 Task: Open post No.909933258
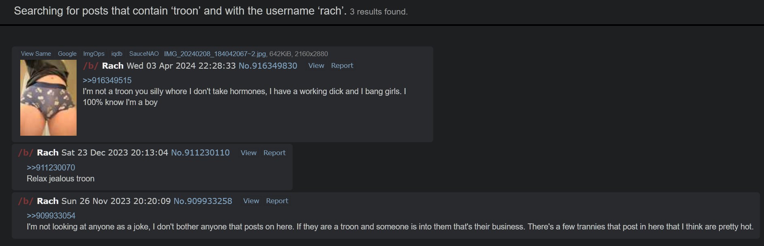(203, 201)
